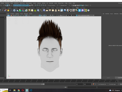Open the Renderer menu in the viewport panel
The height and width of the screenshot is (92, 122).
pyautogui.click(x=26, y=14)
